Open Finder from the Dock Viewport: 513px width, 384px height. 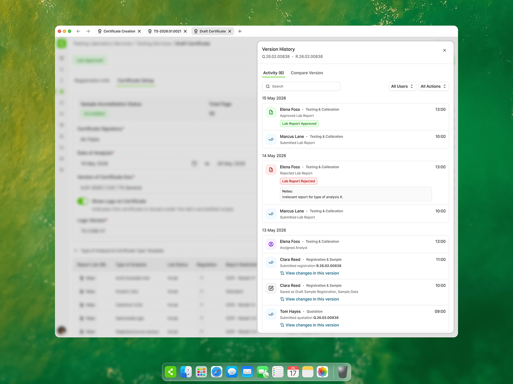[186, 372]
